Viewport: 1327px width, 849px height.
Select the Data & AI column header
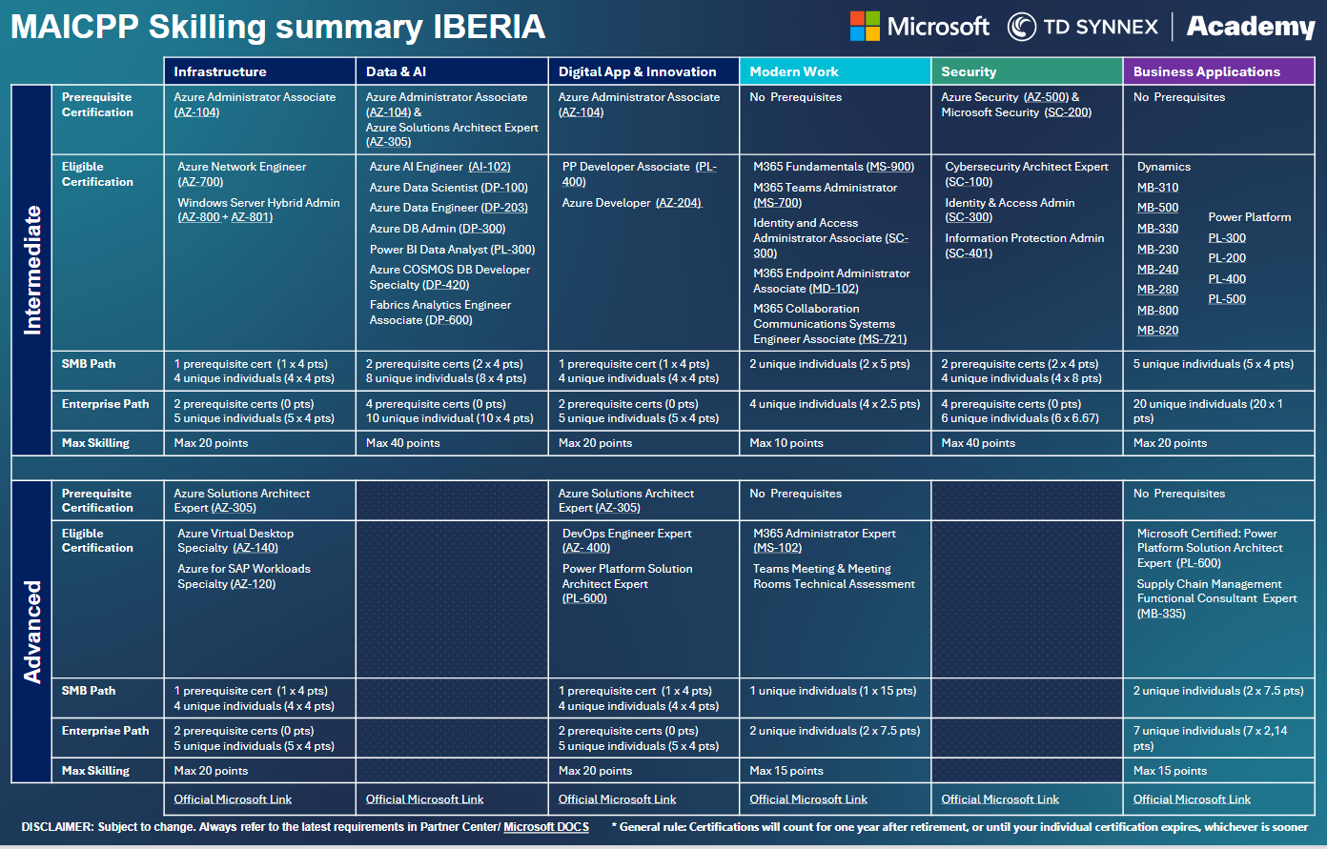click(452, 71)
